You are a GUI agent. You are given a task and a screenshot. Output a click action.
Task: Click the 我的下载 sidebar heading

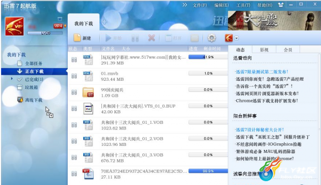click(x=17, y=55)
